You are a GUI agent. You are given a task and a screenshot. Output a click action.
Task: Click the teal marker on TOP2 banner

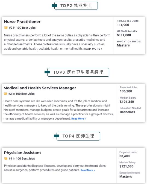click(x=54, y=6)
